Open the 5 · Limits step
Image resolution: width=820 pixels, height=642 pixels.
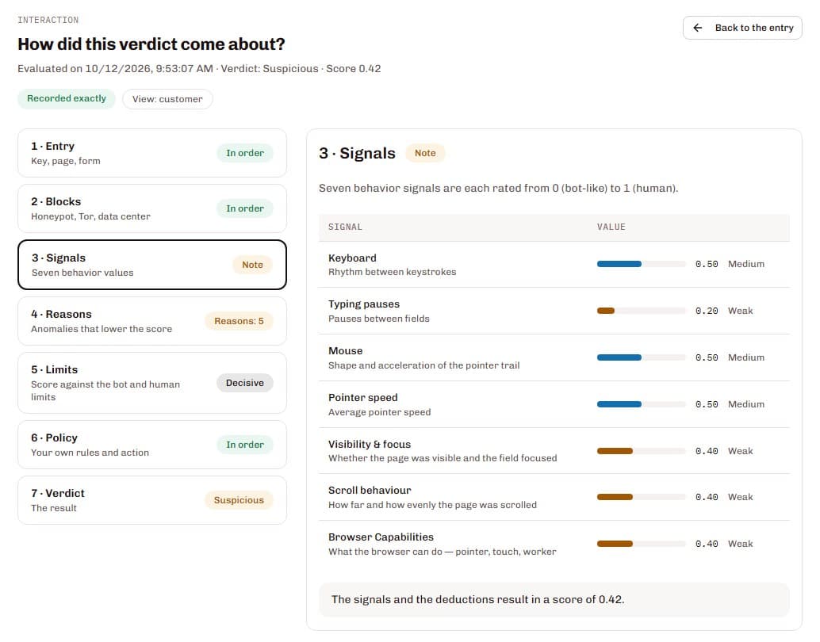coord(152,383)
